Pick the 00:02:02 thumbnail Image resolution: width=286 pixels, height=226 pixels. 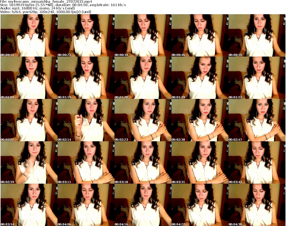click(29, 120)
